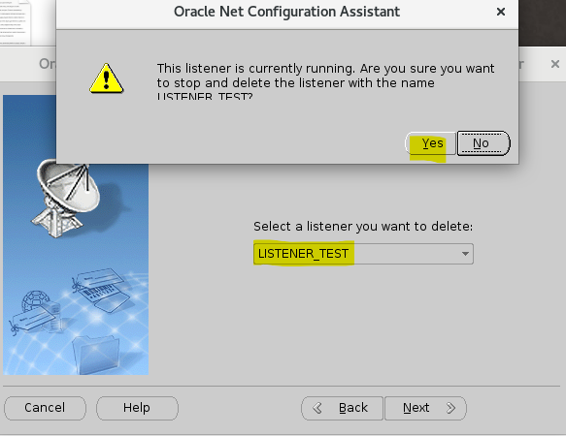566x436 pixels.
Task: Click the yellow warning triangle icon
Action: tap(107, 78)
